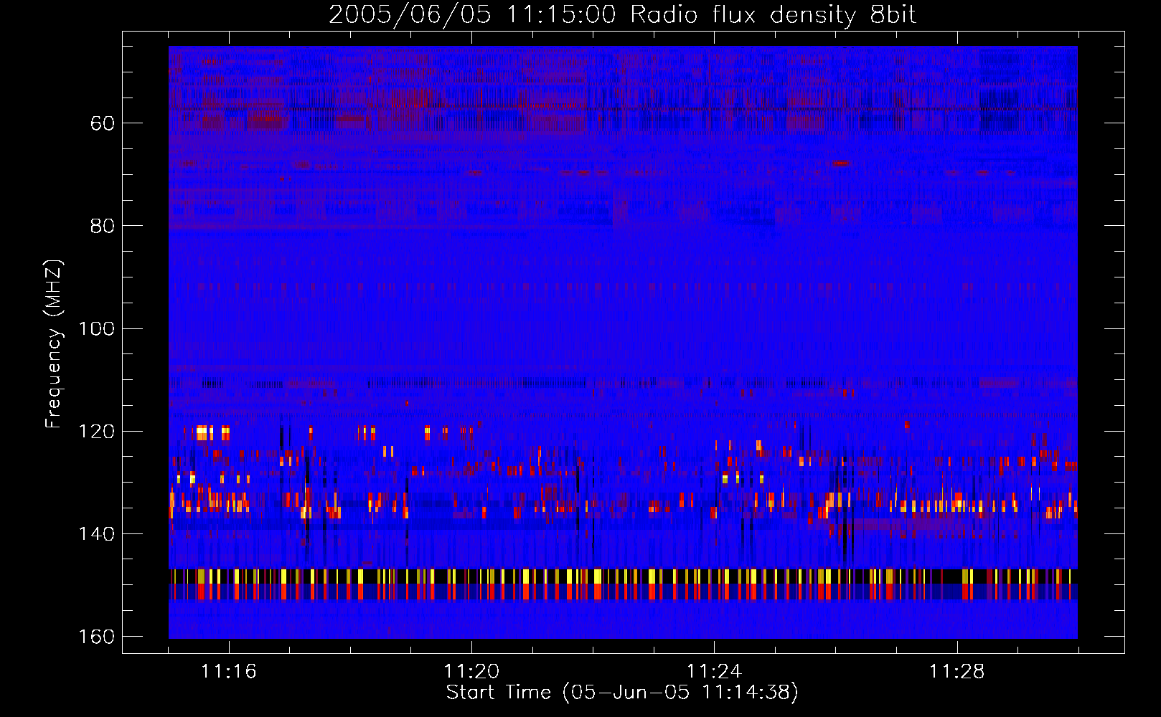Click the 11:20 time tick label
This screenshot has width=1161, height=717.
(471, 671)
